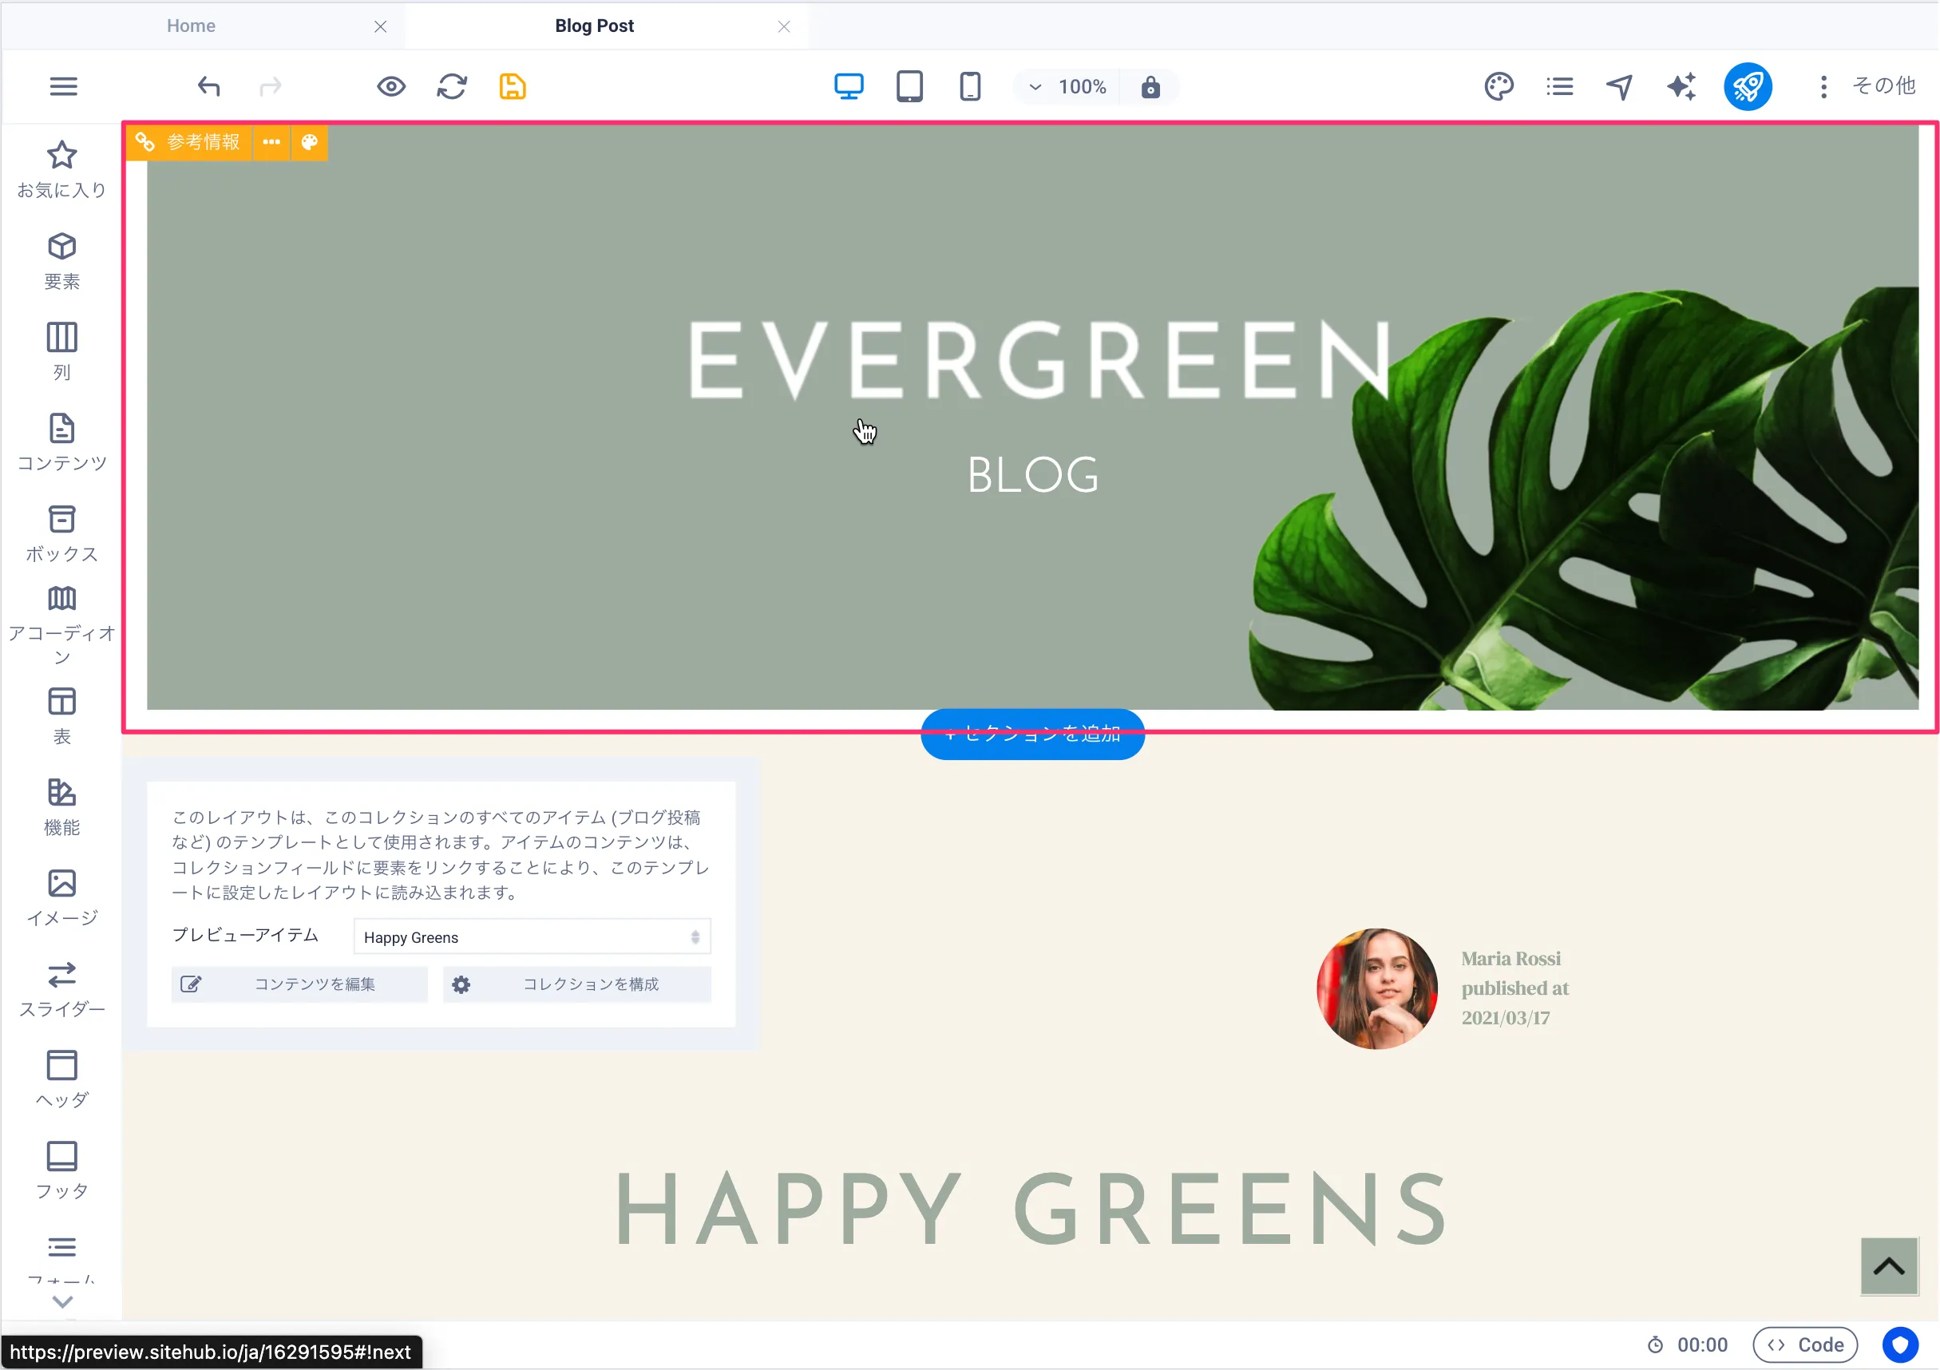
Task: Open the イメージ image panel
Action: pyautogui.click(x=61, y=898)
